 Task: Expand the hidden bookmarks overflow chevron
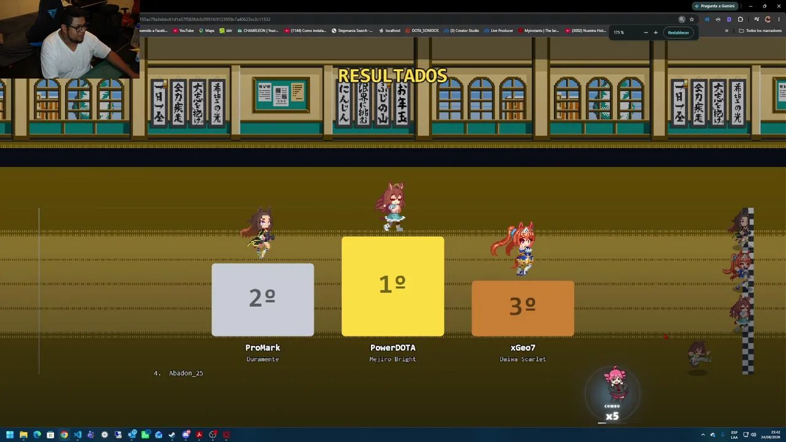726,31
